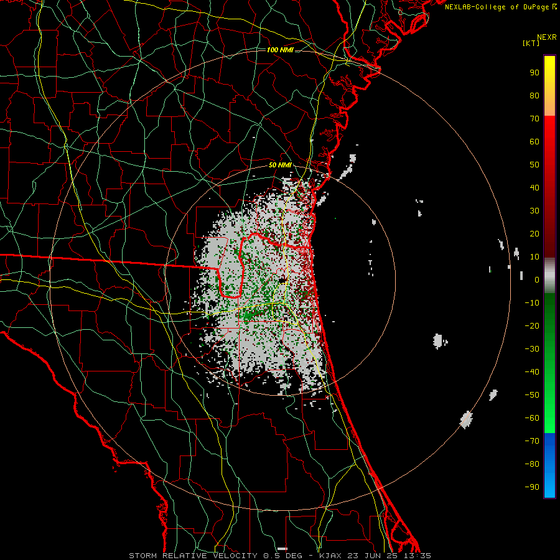Viewport: 560px width, 560px height.
Task: Click the 0 value on the velocity scale
Action: (537, 280)
